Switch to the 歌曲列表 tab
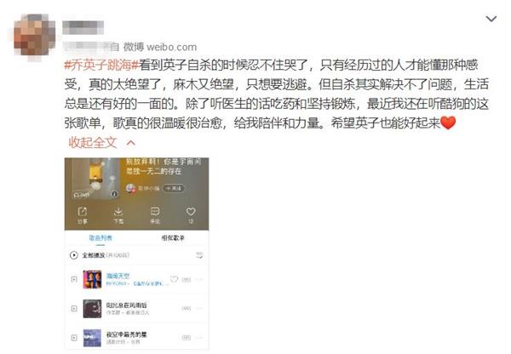This screenshot has height=354, width=511. [x=100, y=238]
